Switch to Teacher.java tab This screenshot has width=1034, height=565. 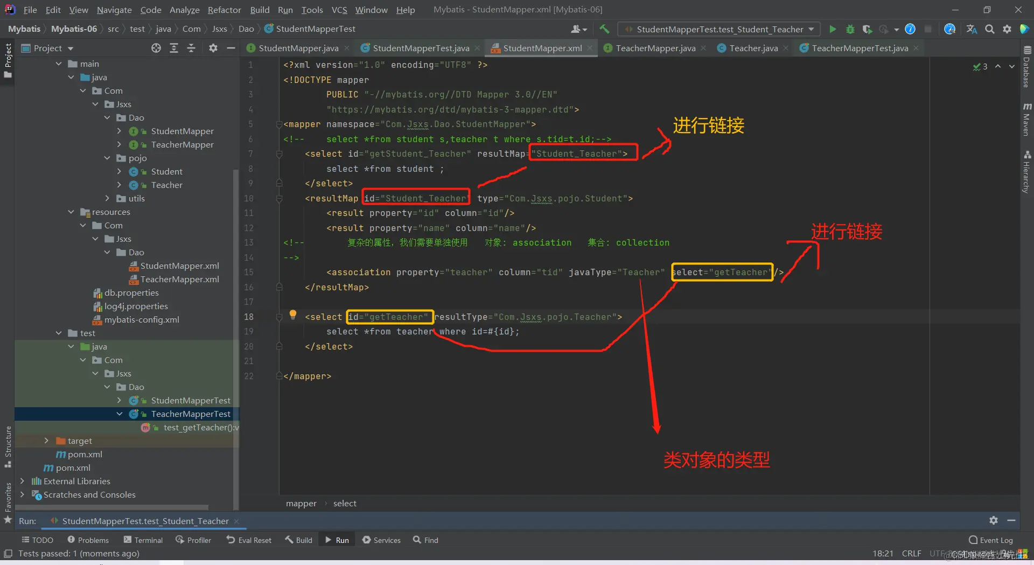pyautogui.click(x=753, y=48)
